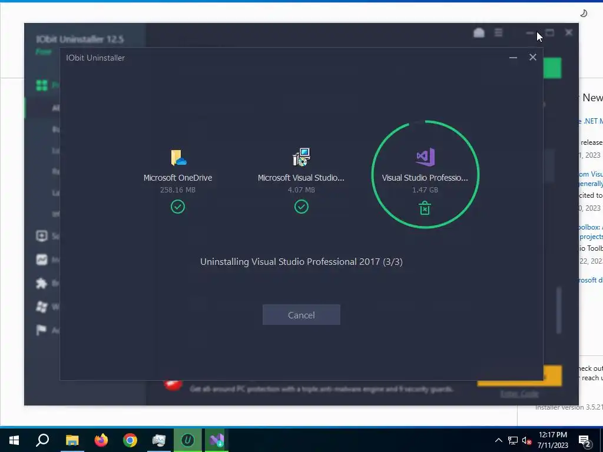This screenshot has height=452, width=603.
Task: Click the 'Visual Studio Professio...' label
Action: click(x=425, y=178)
